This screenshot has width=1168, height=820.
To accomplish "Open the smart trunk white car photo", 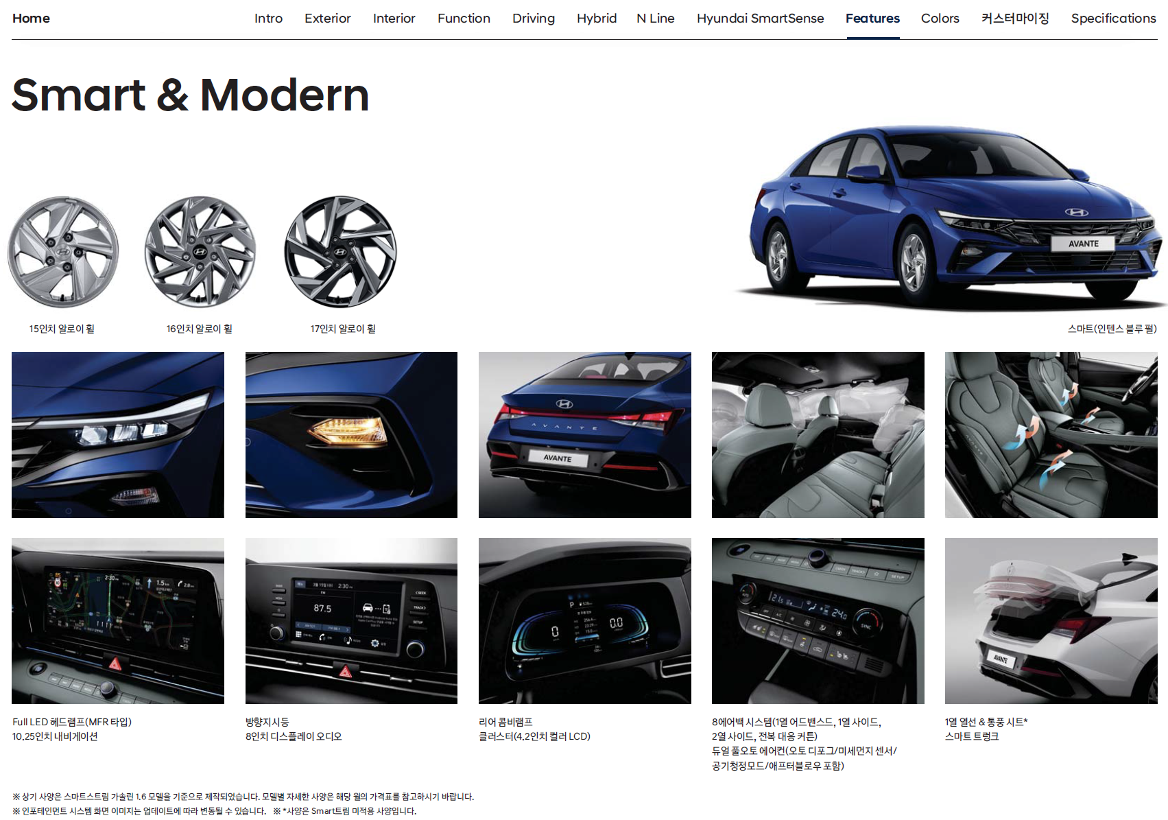I will tap(1051, 621).
